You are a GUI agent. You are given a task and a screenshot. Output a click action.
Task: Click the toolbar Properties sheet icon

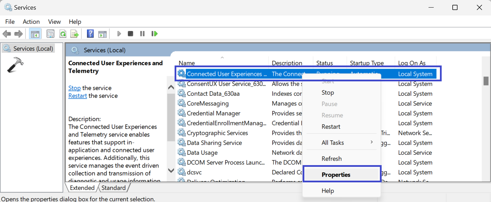[50, 34]
